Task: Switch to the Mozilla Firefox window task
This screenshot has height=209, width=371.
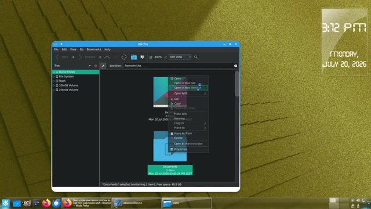Action: click(86, 203)
